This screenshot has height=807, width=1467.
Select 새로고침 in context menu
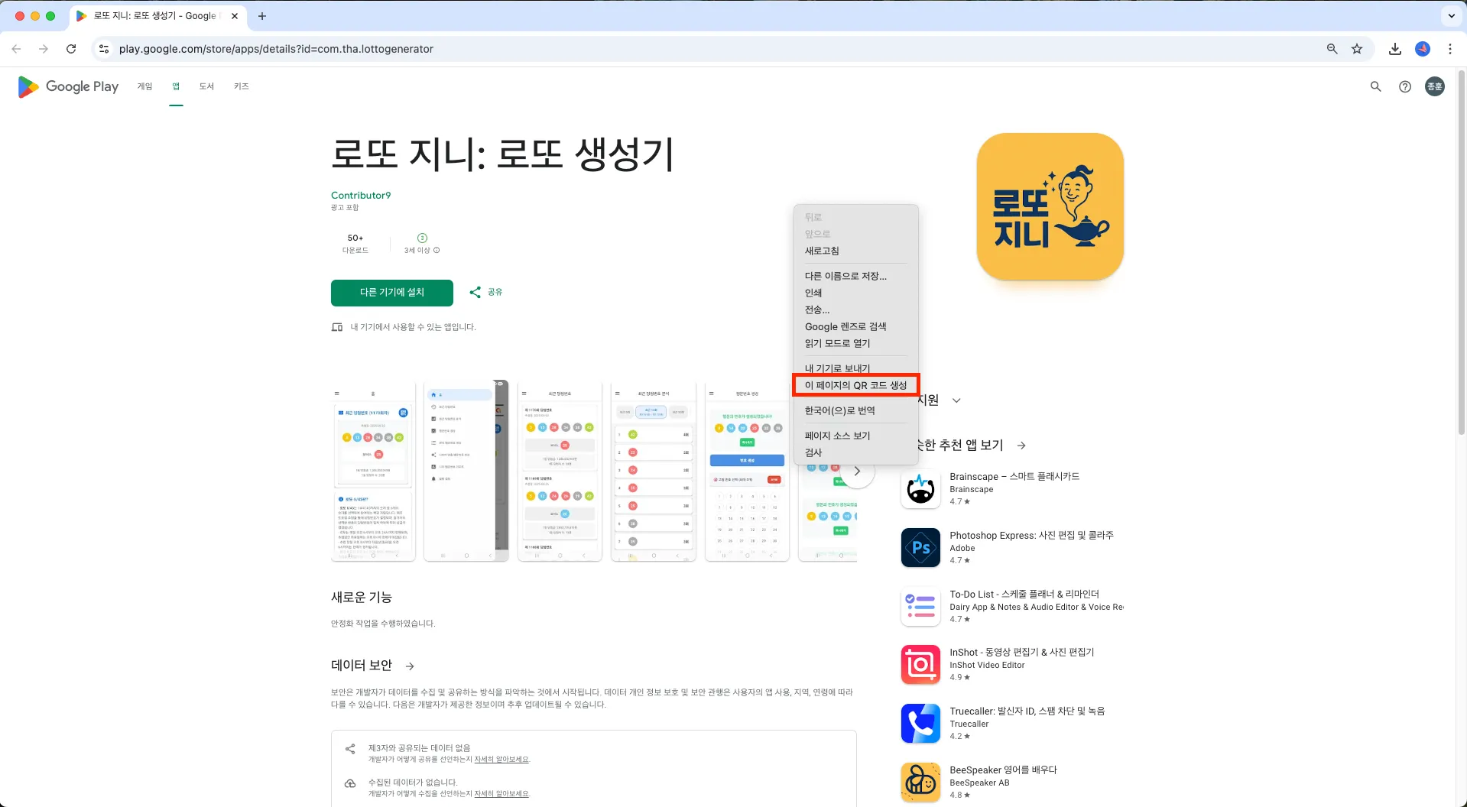855,251
